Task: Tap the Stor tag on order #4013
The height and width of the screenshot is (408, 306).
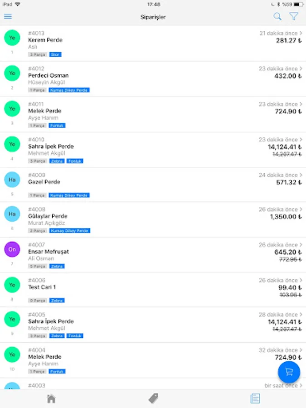Action: [x=55, y=54]
